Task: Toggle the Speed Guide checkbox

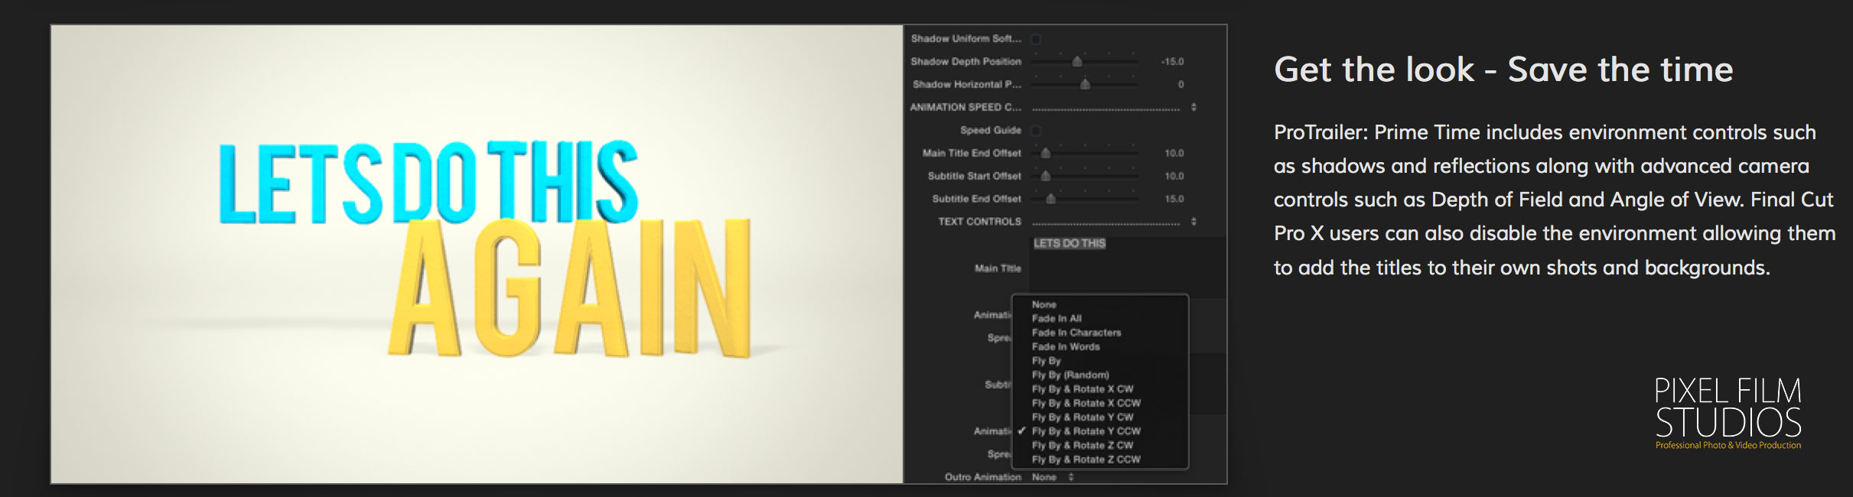Action: tap(1036, 131)
